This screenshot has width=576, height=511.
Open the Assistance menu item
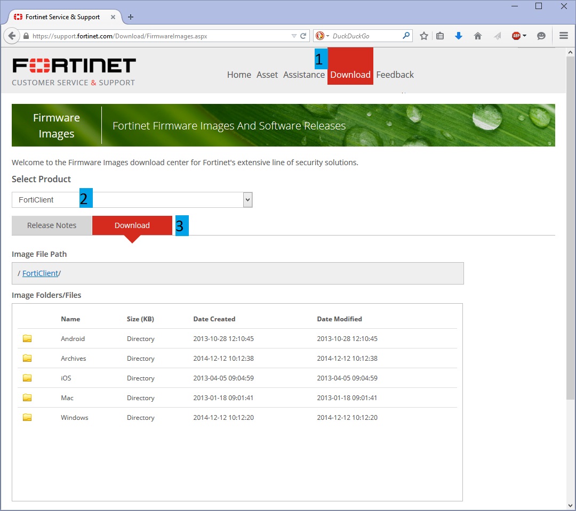click(x=304, y=75)
